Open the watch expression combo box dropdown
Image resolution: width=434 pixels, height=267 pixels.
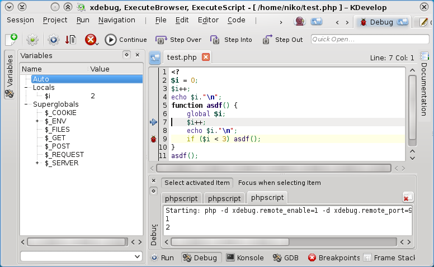(x=137, y=256)
